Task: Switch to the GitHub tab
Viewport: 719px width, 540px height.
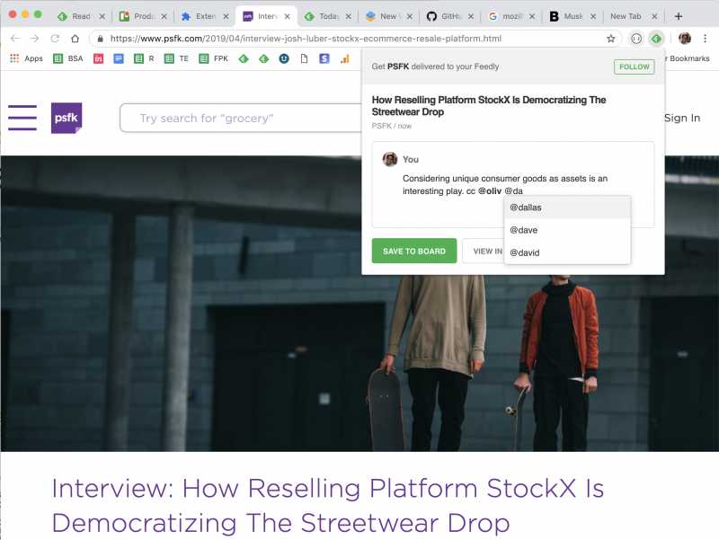Action: (x=447, y=15)
